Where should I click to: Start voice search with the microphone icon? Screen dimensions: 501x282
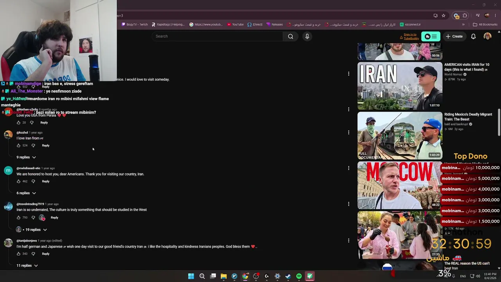click(x=307, y=36)
